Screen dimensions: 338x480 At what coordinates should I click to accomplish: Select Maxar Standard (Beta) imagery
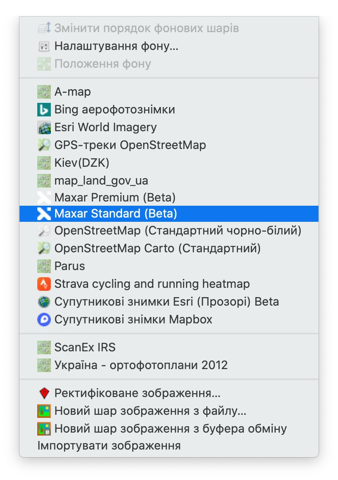[169, 214]
